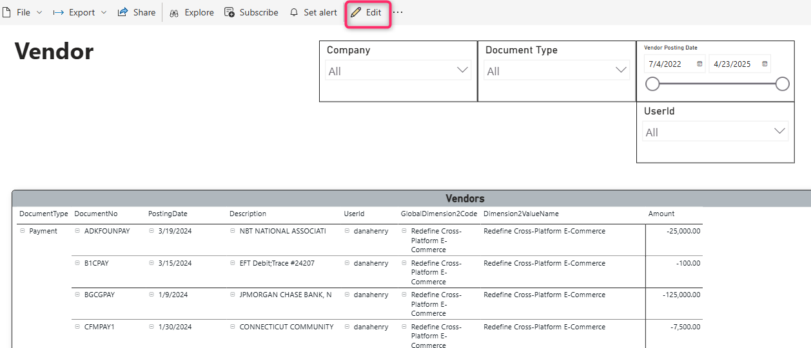
Task: Click the Set alert bell icon
Action: (294, 12)
